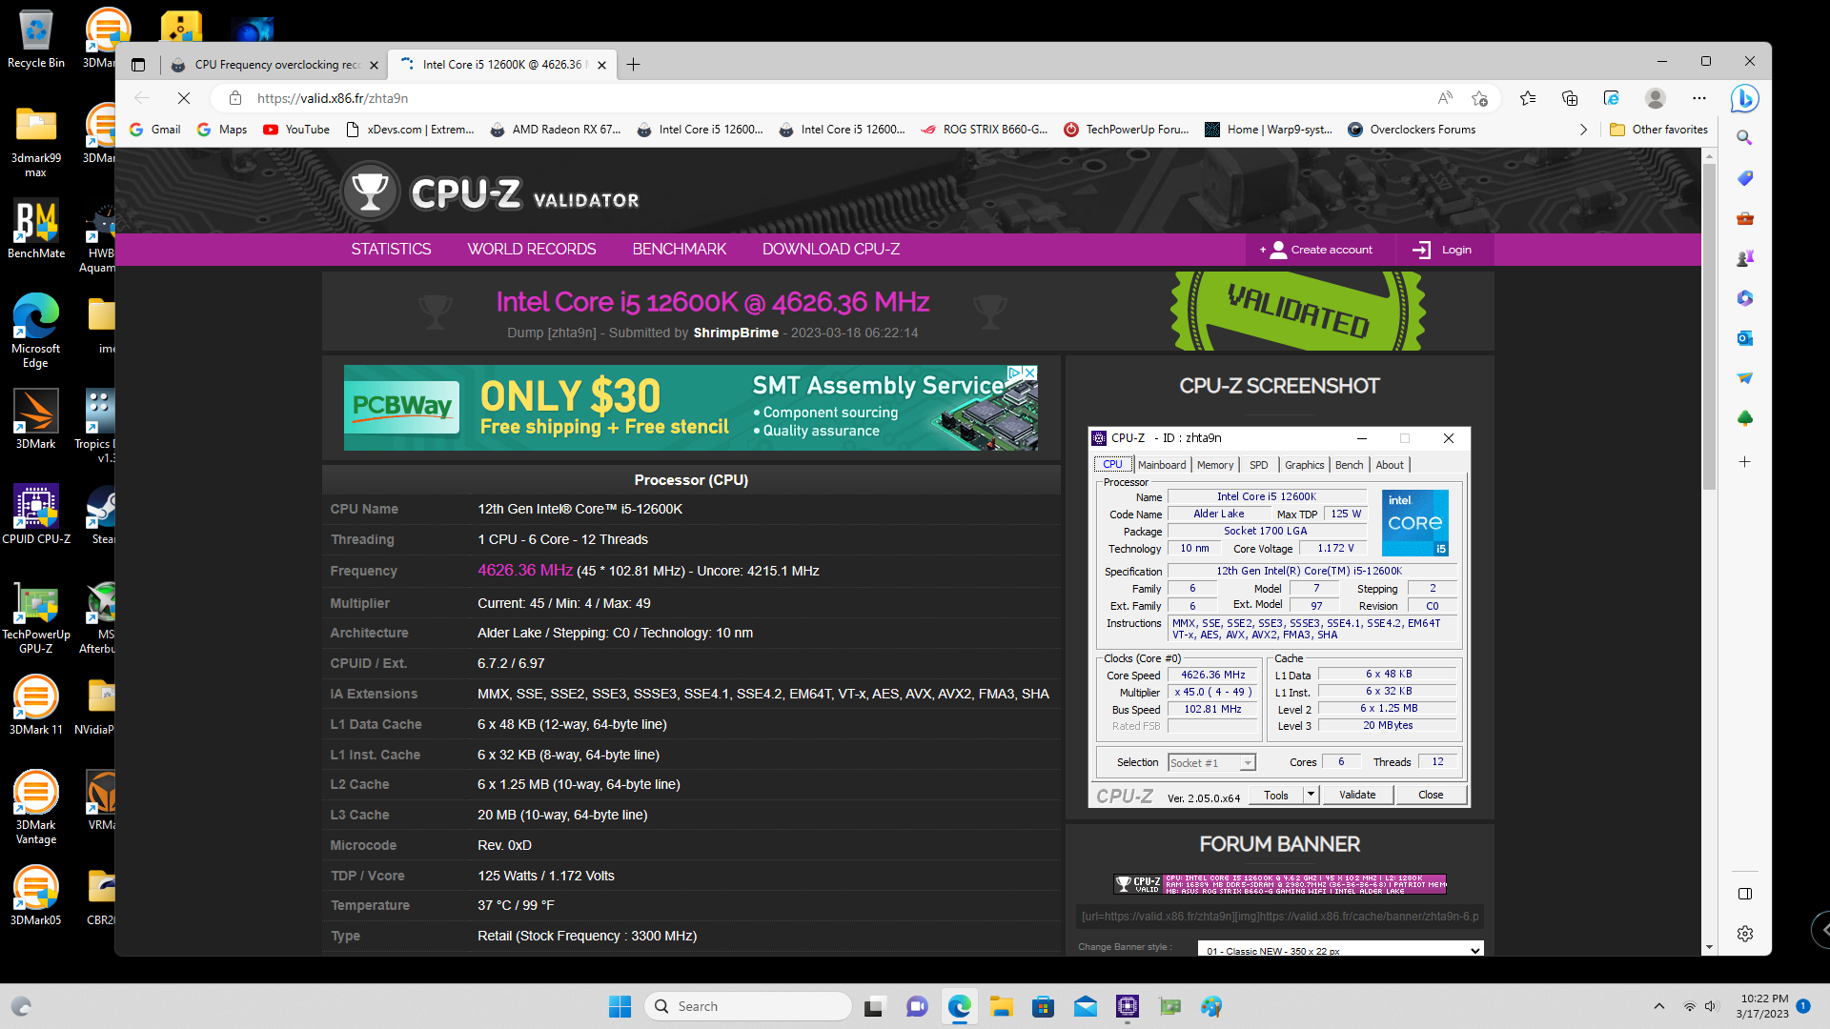Click the Edge profile avatar icon
Image resolution: width=1830 pixels, height=1029 pixels.
(x=1656, y=98)
